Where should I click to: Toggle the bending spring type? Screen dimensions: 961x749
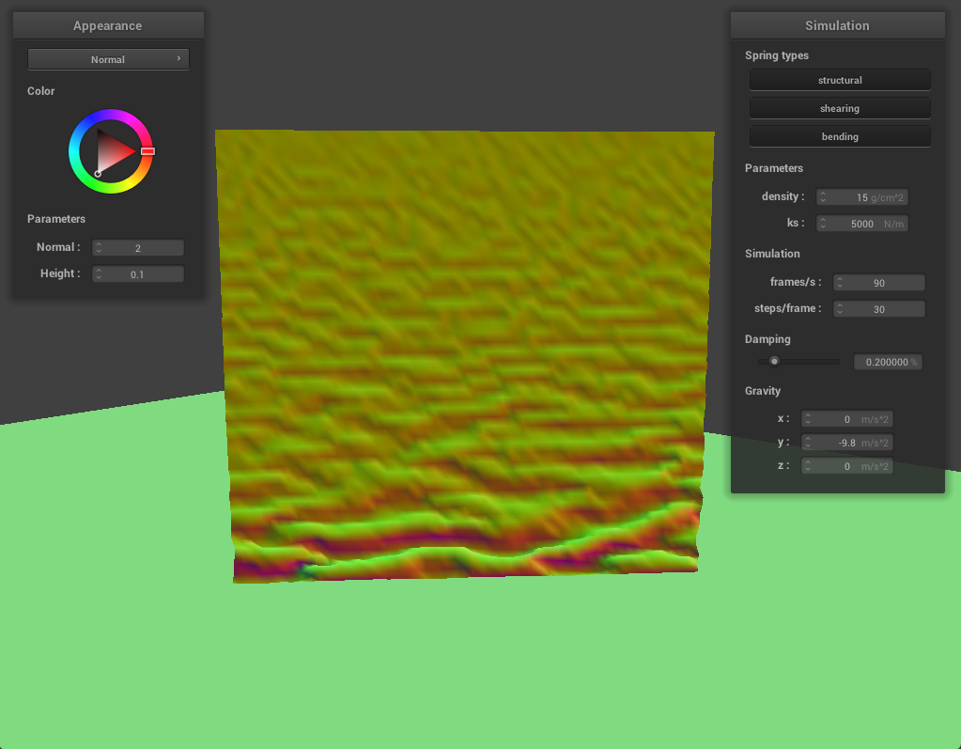click(x=839, y=136)
